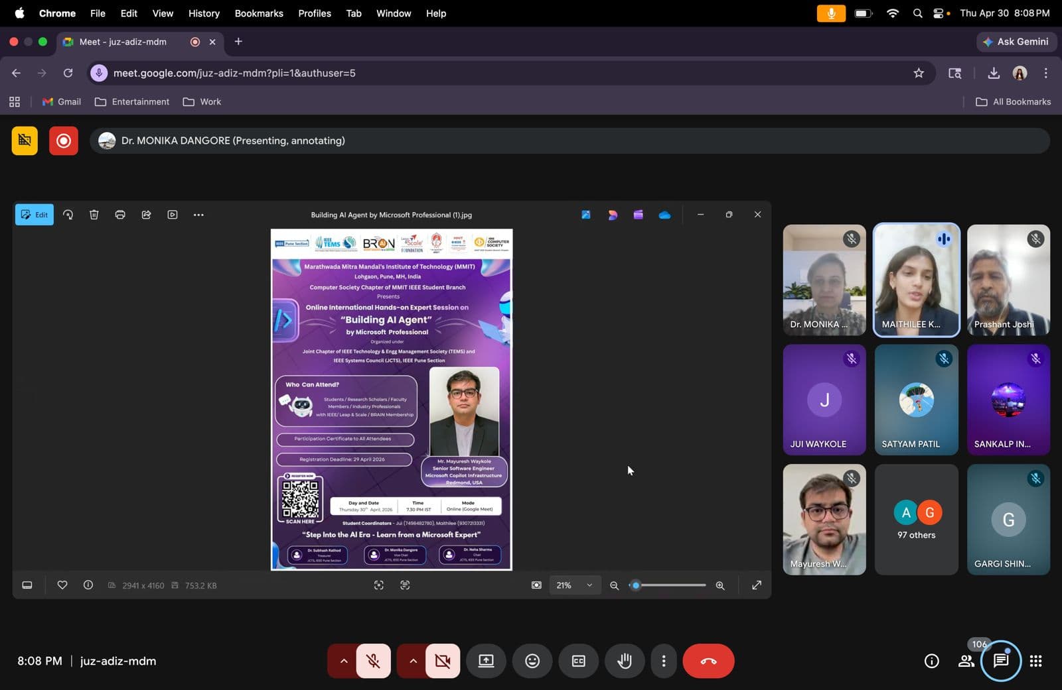The image size is (1062, 690).
Task: Open the Profiles menu
Action: 315,13
